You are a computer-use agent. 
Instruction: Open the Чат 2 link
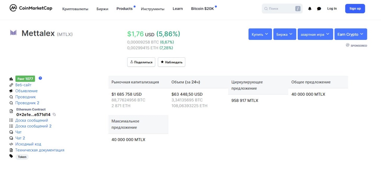[x=20, y=138]
